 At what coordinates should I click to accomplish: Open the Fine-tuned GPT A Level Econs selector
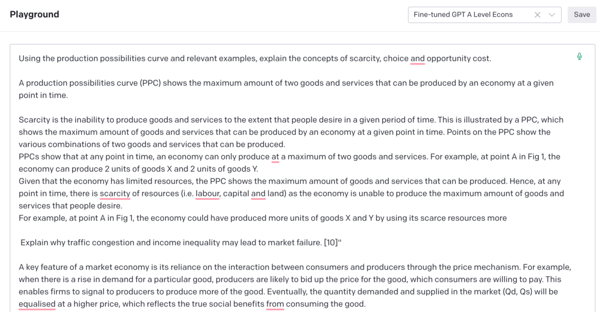484,15
